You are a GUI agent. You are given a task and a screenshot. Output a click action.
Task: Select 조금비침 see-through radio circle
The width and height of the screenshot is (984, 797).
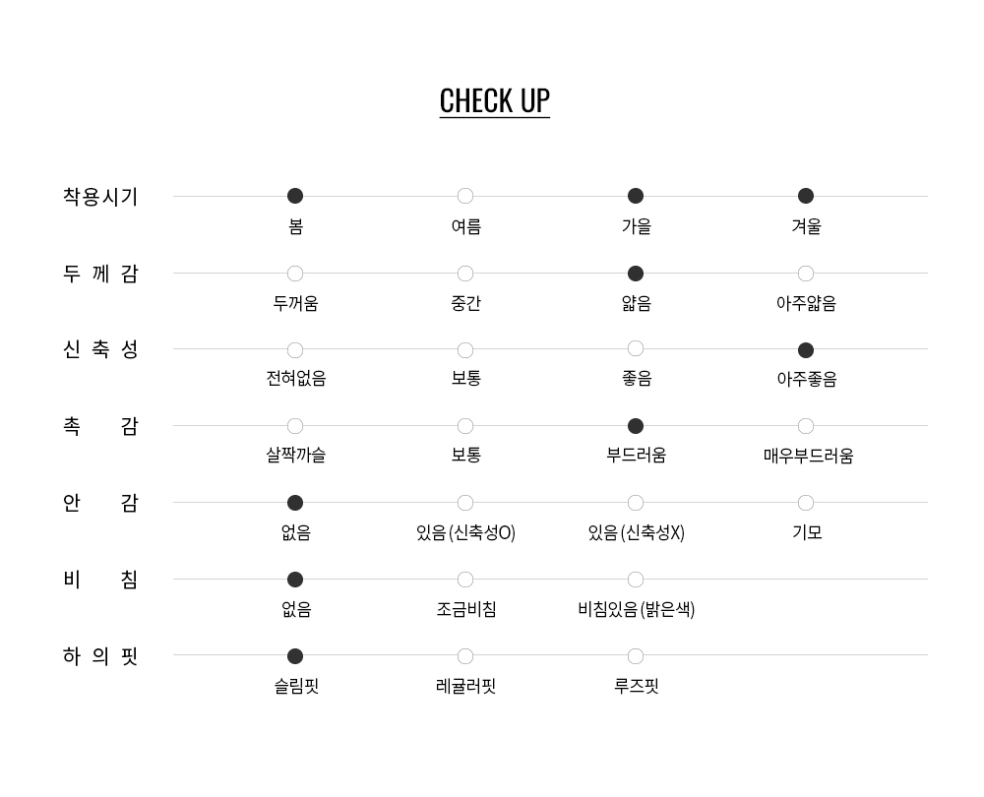[465, 580]
